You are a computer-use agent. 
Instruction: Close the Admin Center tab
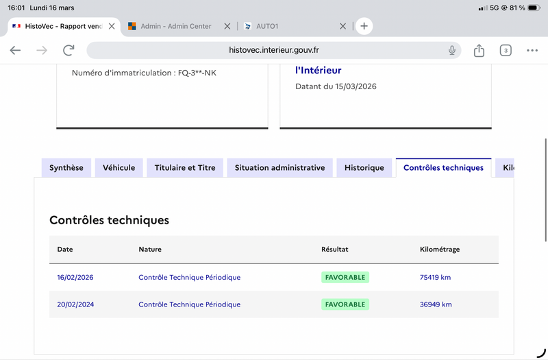coord(227,26)
